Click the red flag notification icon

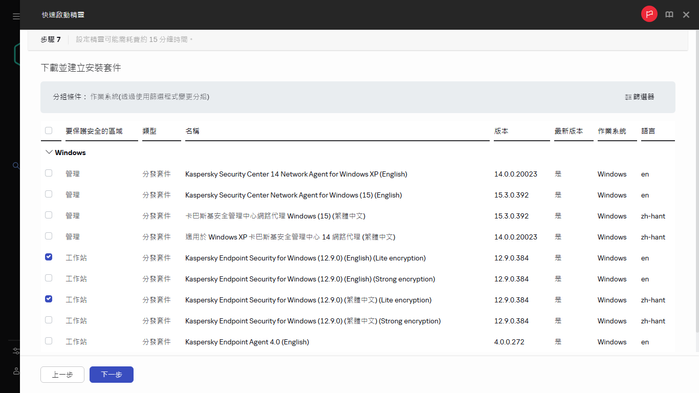pos(649,14)
